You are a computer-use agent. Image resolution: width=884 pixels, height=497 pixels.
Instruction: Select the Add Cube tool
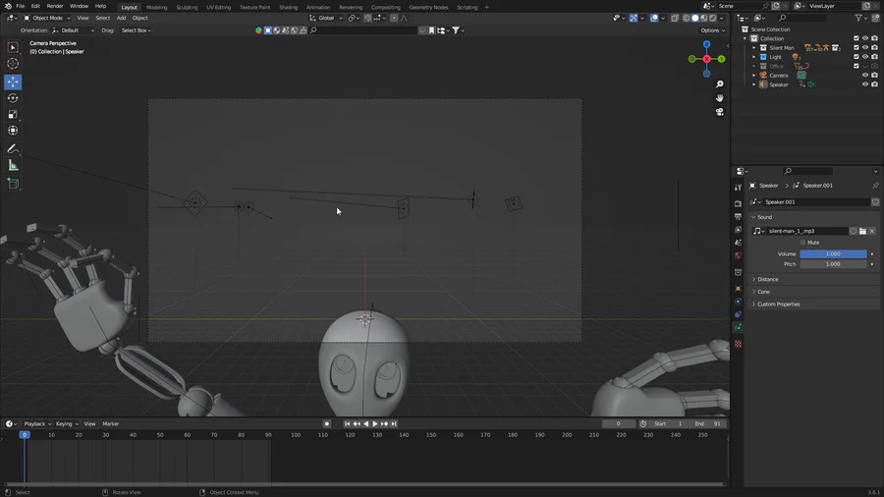[x=13, y=184]
